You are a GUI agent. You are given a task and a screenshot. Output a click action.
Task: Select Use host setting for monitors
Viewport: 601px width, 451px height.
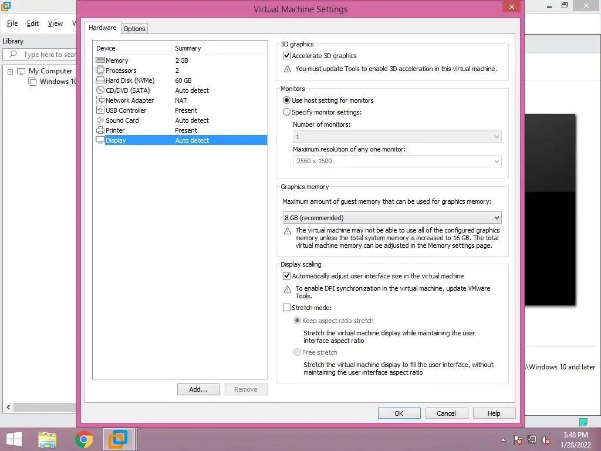pyautogui.click(x=286, y=100)
